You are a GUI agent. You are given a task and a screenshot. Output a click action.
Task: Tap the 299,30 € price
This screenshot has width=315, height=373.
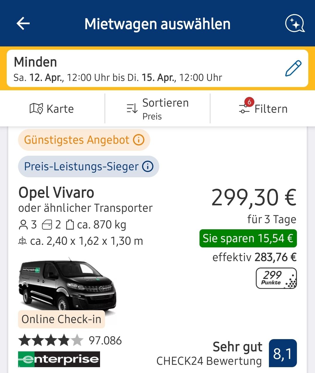(x=254, y=198)
